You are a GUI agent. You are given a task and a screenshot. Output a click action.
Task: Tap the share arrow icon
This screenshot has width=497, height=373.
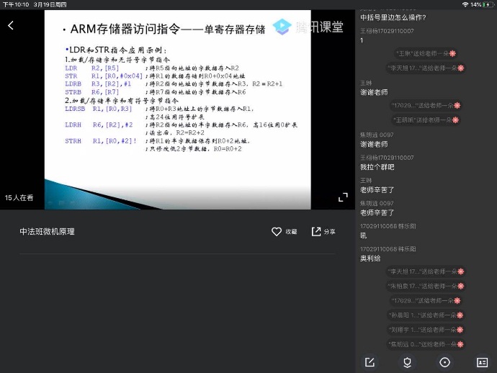click(x=316, y=232)
